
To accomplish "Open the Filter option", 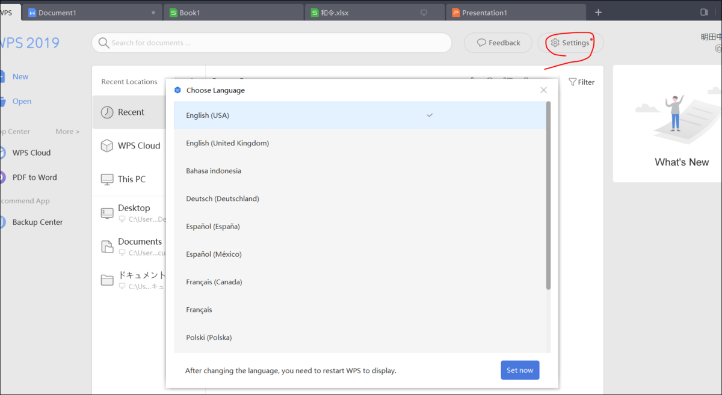I will pyautogui.click(x=581, y=82).
